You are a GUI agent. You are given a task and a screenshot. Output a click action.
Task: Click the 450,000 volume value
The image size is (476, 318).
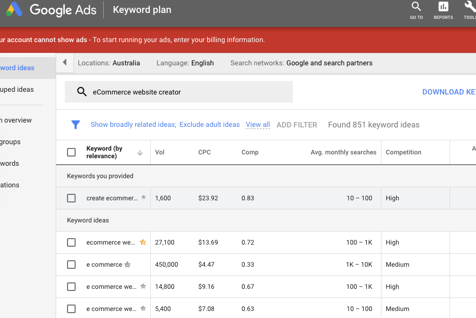point(166,265)
